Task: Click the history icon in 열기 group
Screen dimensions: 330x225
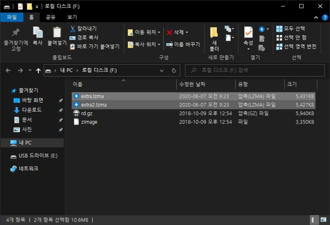Action: [x=262, y=48]
